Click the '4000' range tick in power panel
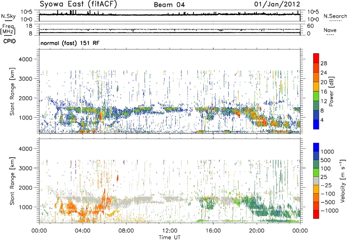This screenshot has width=347, height=240. (25, 59)
